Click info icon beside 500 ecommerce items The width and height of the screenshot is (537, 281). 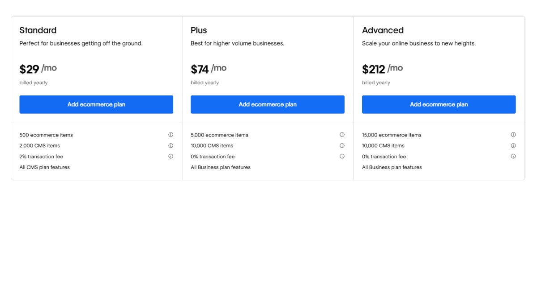coord(170,135)
